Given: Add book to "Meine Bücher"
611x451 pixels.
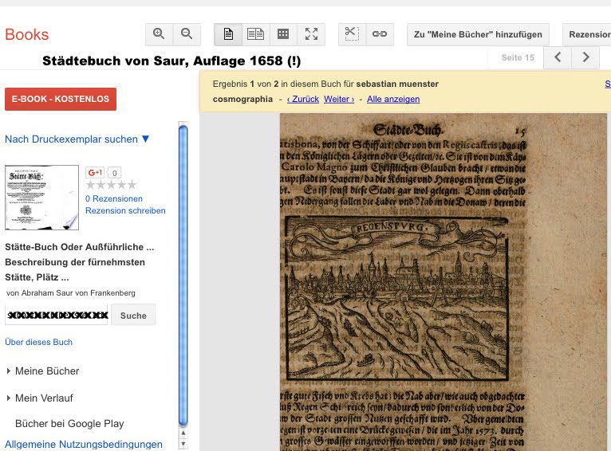Looking at the screenshot, I should (478, 34).
